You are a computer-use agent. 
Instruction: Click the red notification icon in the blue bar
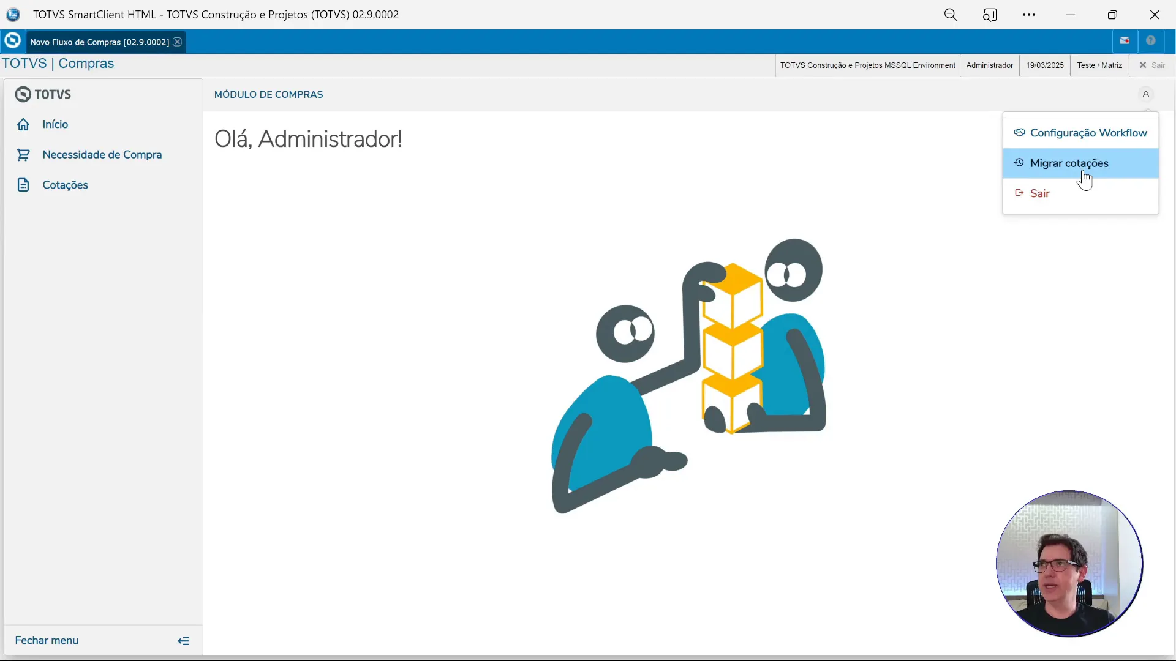pyautogui.click(x=1125, y=41)
